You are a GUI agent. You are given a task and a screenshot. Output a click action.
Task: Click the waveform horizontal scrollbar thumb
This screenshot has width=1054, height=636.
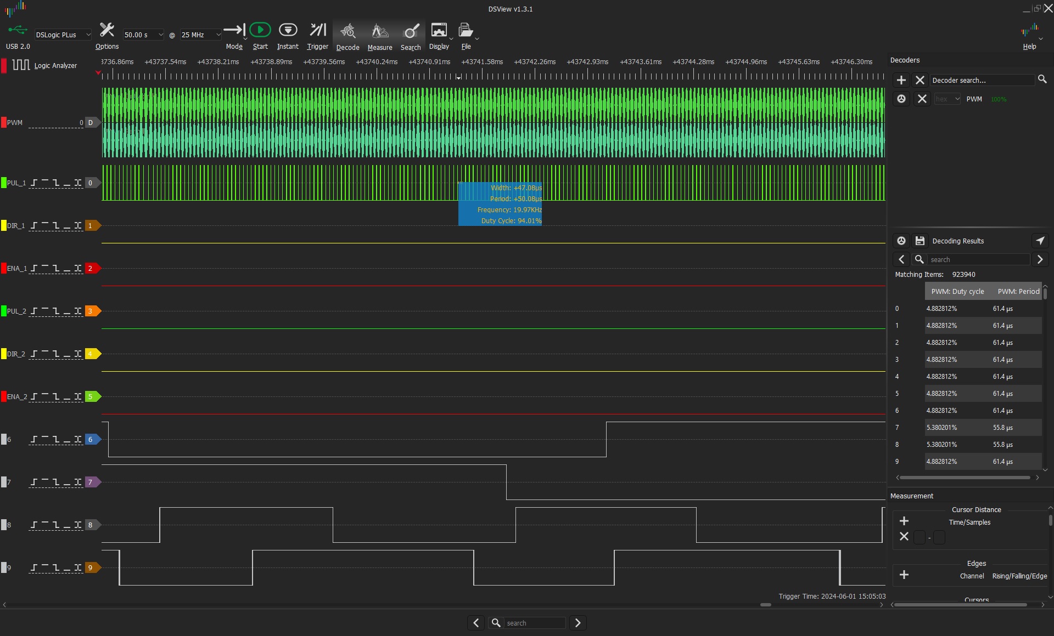(765, 605)
